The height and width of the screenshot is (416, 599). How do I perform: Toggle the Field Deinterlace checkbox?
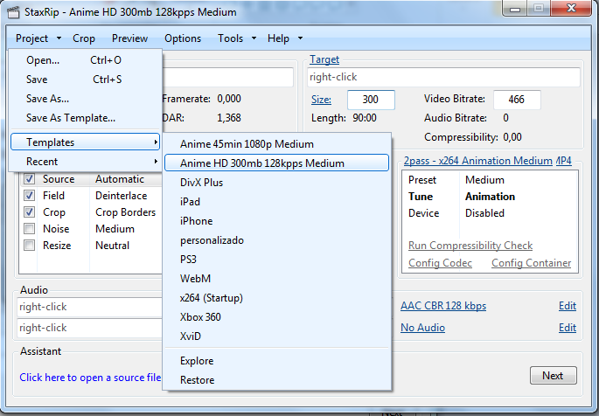tap(29, 196)
